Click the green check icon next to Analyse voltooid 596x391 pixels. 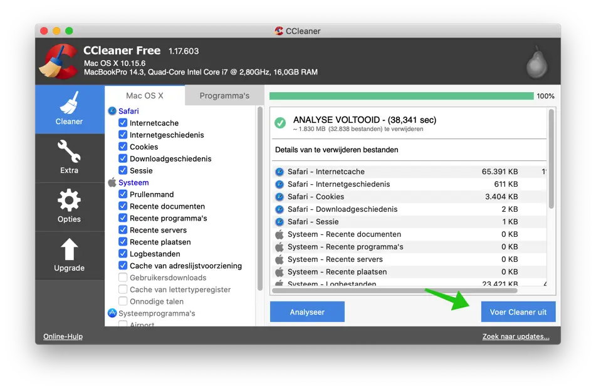(280, 123)
